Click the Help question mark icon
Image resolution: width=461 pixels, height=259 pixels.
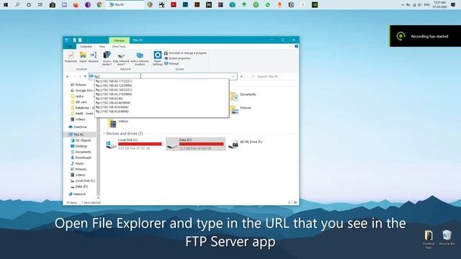click(296, 46)
